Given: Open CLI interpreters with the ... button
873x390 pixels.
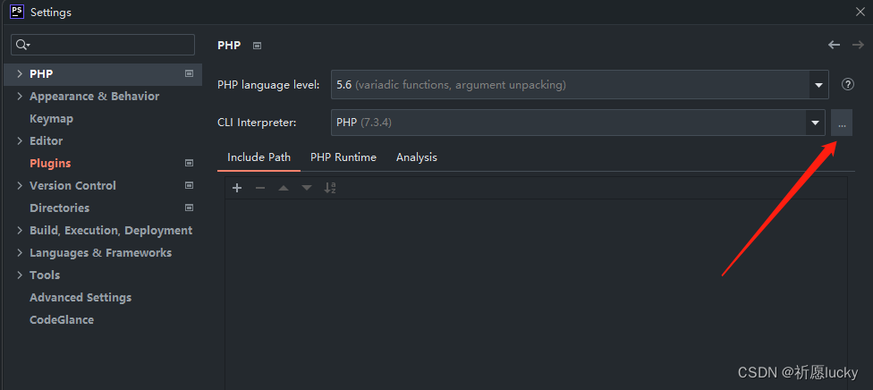Looking at the screenshot, I should pos(842,123).
